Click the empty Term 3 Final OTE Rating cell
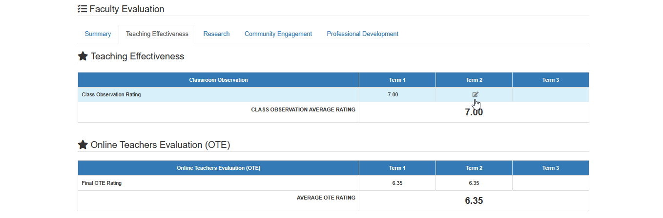 (x=551, y=183)
